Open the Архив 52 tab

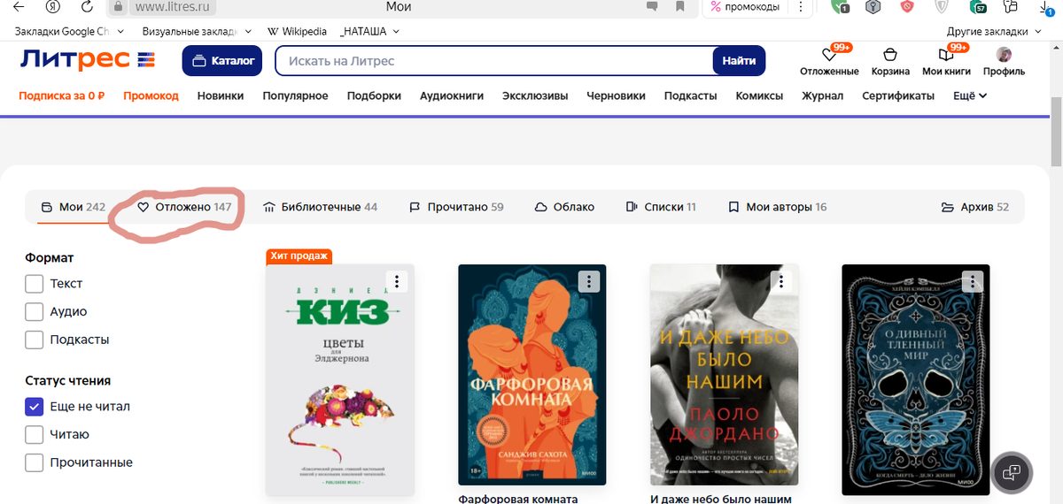coord(975,207)
